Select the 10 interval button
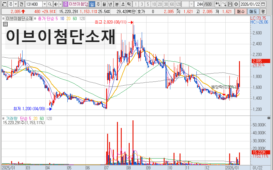Screen dimensions: 273x170 click(x=154, y=4)
